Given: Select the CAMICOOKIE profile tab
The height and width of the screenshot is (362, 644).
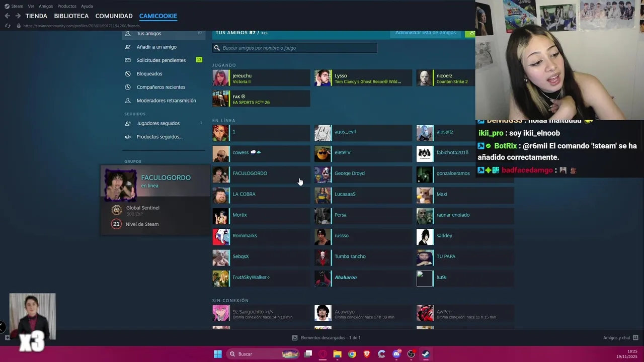Looking at the screenshot, I should pos(158,16).
